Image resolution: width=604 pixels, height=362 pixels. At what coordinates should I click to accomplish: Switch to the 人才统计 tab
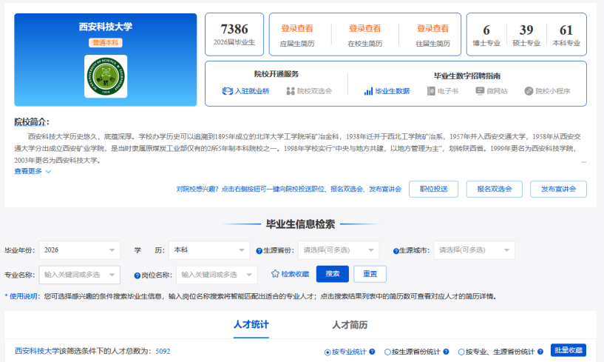pos(251,324)
